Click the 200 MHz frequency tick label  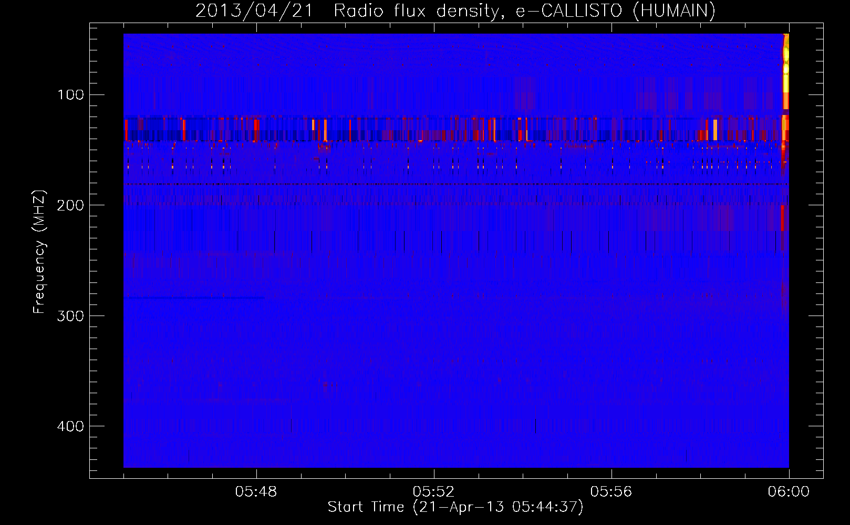[x=70, y=205]
